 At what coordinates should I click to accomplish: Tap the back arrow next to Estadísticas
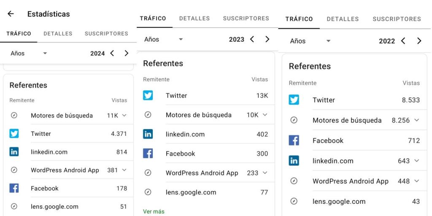click(x=11, y=14)
